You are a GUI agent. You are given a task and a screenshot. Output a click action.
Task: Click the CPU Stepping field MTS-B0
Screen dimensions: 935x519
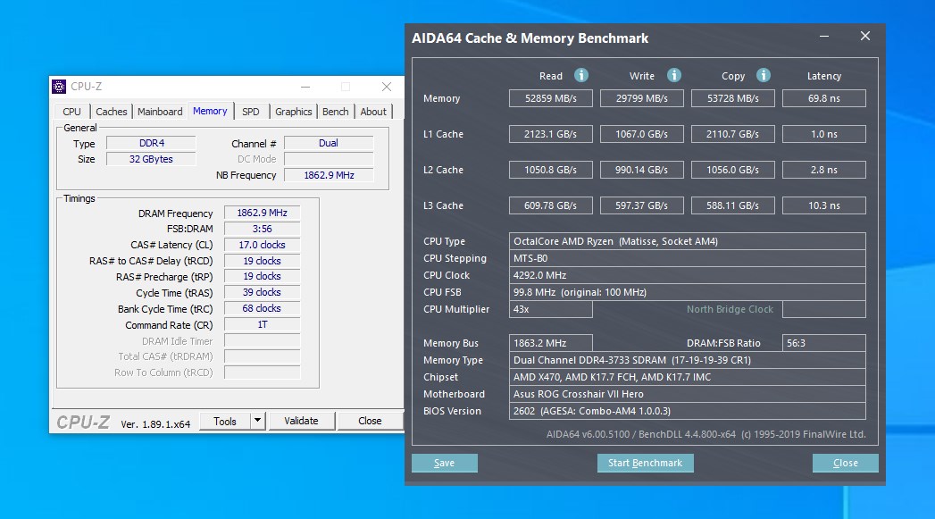click(x=688, y=258)
